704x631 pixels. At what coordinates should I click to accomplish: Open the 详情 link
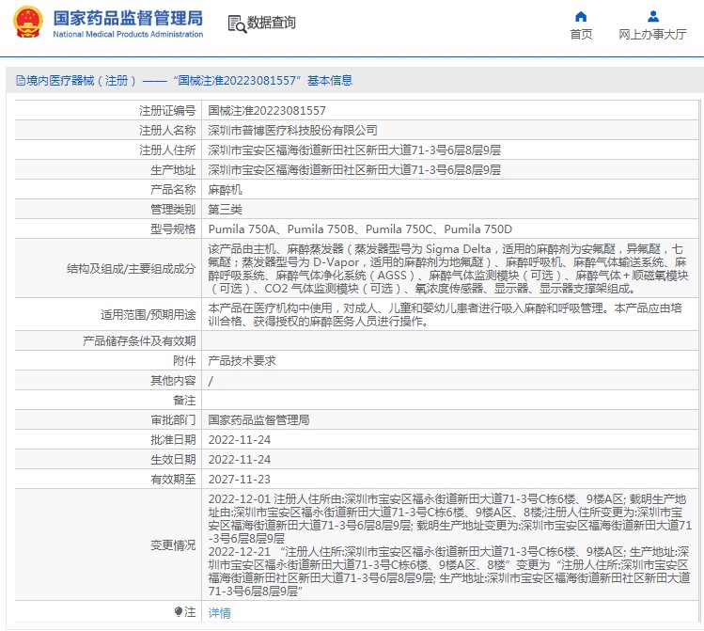(x=220, y=612)
